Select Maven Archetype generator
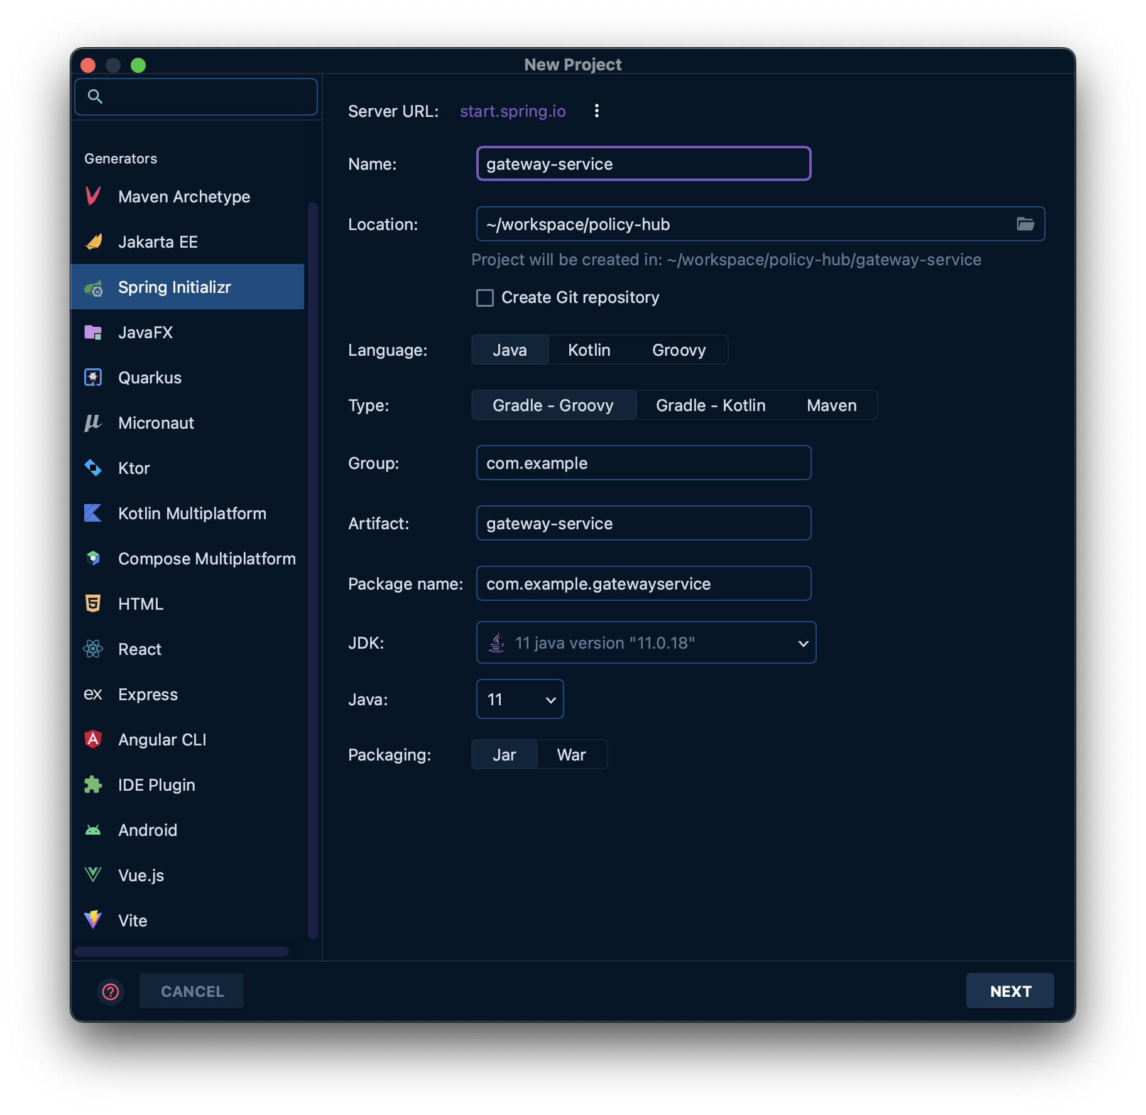This screenshot has width=1146, height=1115. click(x=187, y=197)
